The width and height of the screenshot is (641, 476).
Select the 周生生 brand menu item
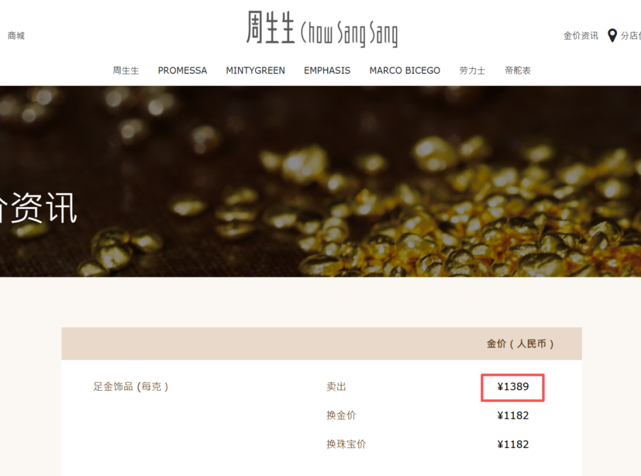tap(126, 71)
